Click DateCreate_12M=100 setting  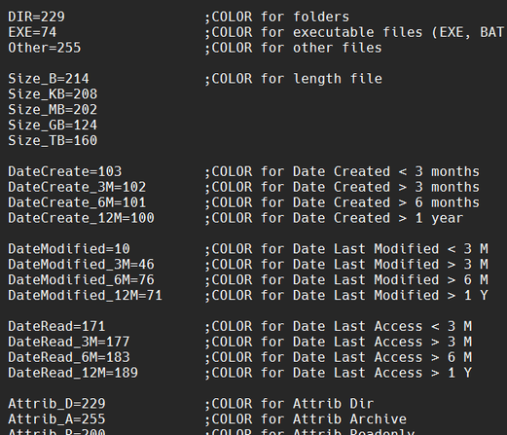point(81,218)
